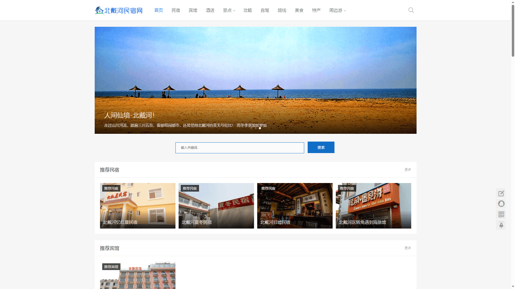Open the 民宿 nav item

[176, 10]
